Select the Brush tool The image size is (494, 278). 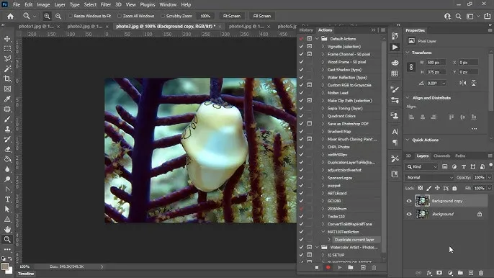(7, 119)
